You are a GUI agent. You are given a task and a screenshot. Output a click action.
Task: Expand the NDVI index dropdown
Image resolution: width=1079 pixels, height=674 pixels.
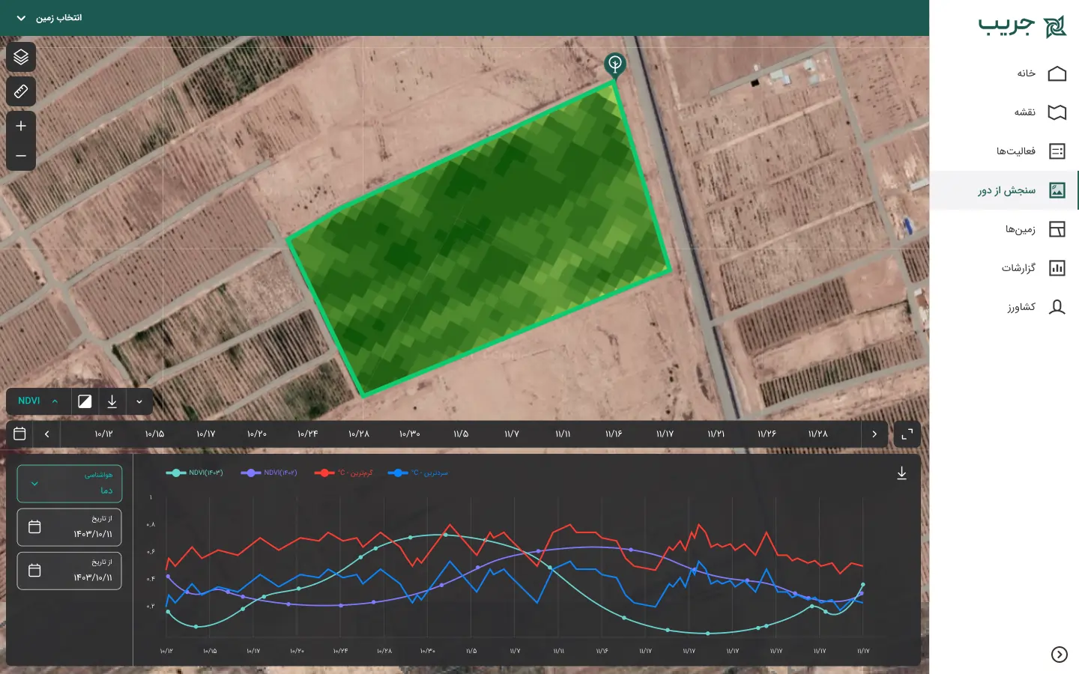click(x=38, y=401)
